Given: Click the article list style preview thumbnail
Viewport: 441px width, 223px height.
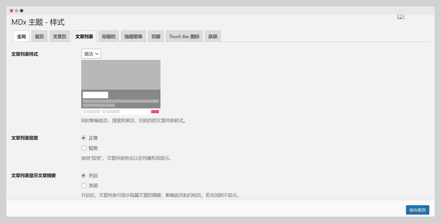Looking at the screenshot, I should click(121, 87).
